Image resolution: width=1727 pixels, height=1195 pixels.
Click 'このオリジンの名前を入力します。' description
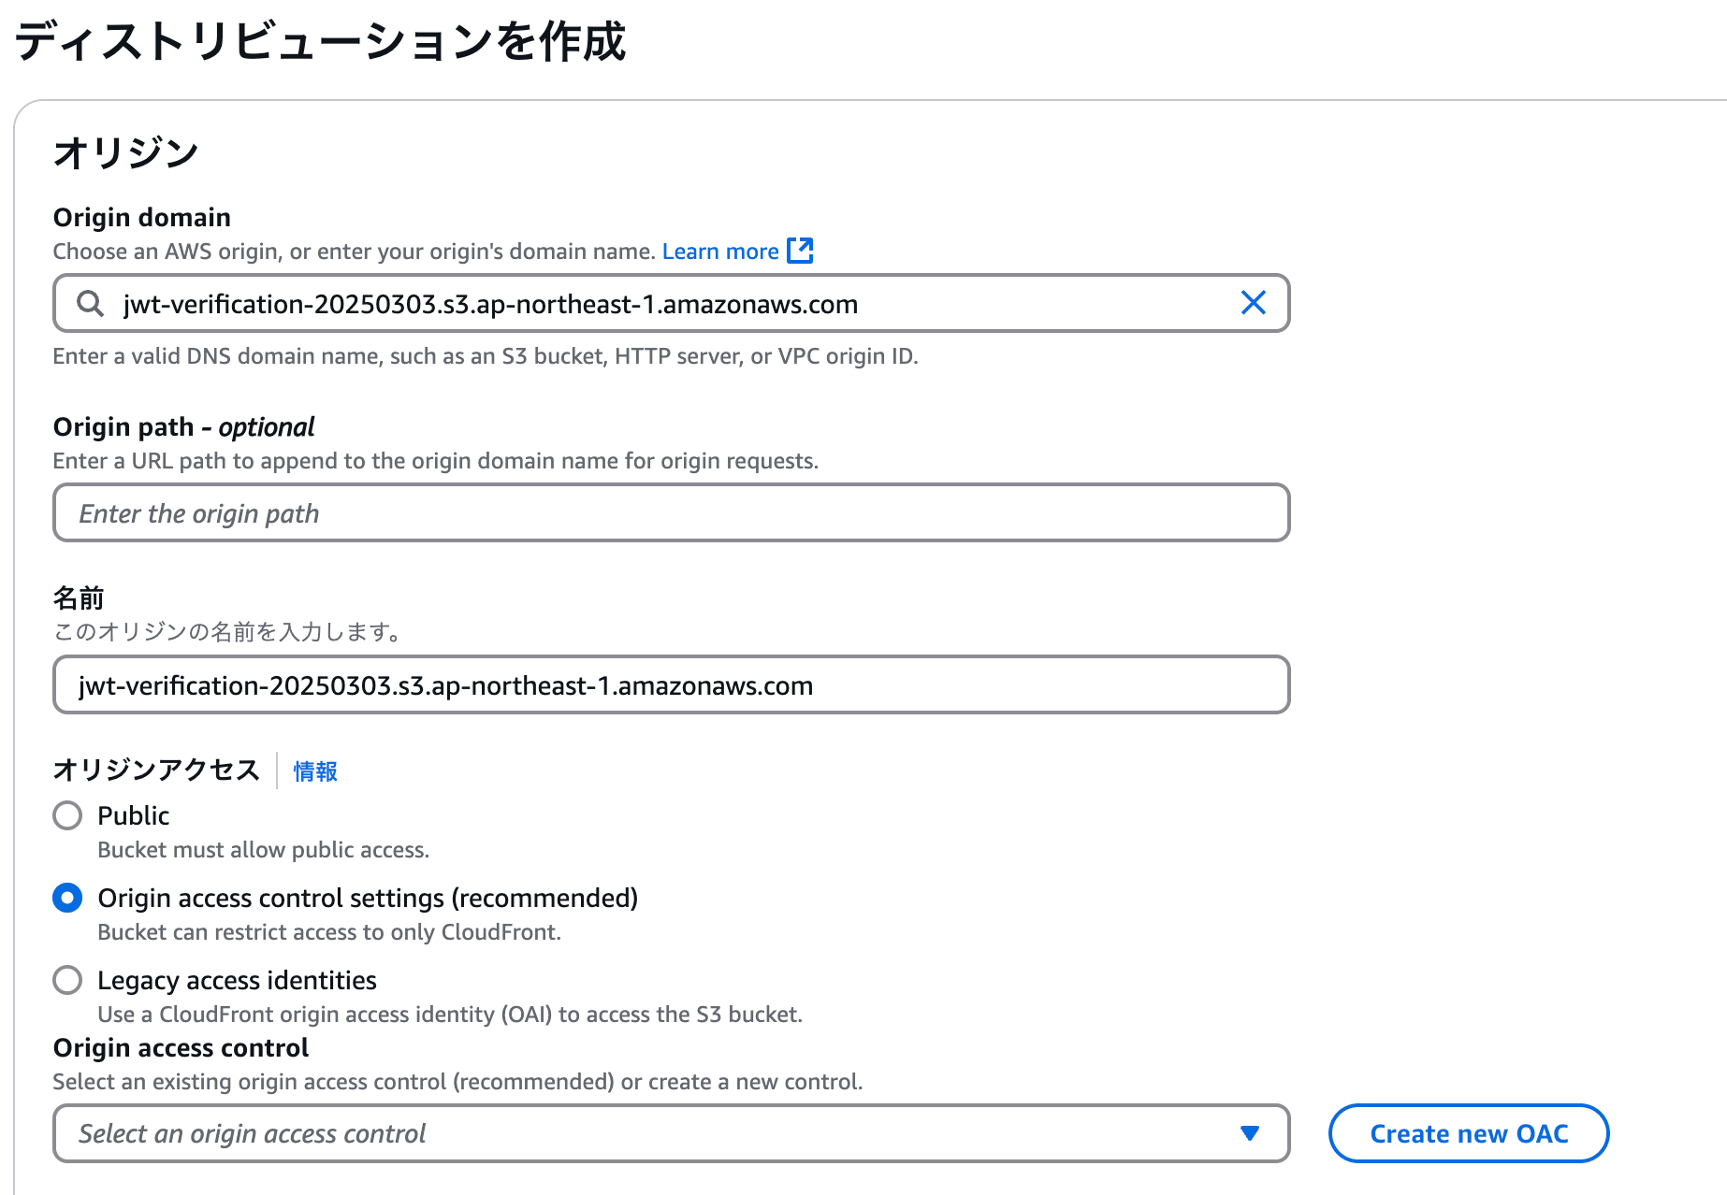click(229, 632)
